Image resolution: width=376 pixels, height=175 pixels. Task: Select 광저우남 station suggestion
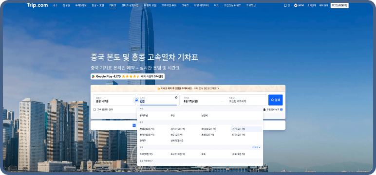[144, 115]
